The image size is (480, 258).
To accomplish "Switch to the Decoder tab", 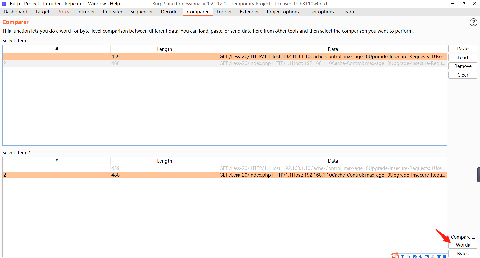I will coord(170,12).
